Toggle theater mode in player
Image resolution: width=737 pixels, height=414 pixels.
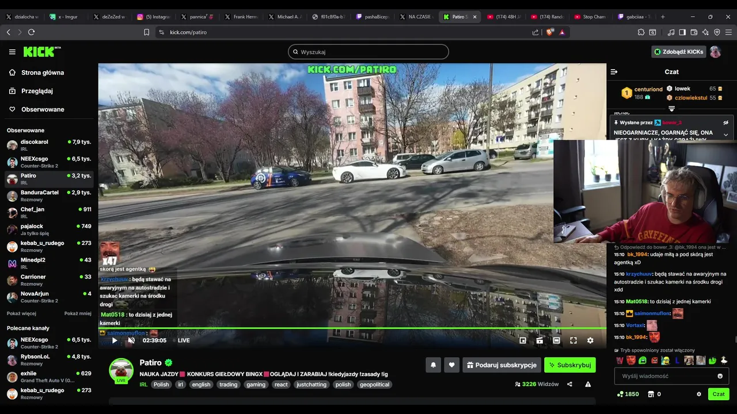556,340
